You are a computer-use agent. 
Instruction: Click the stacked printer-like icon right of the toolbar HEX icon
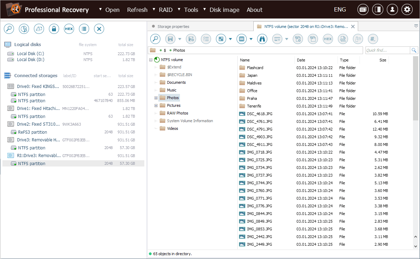pos(343,39)
